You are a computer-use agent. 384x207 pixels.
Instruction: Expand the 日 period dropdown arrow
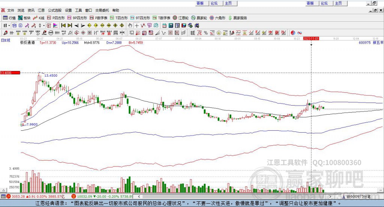coord(9,26)
